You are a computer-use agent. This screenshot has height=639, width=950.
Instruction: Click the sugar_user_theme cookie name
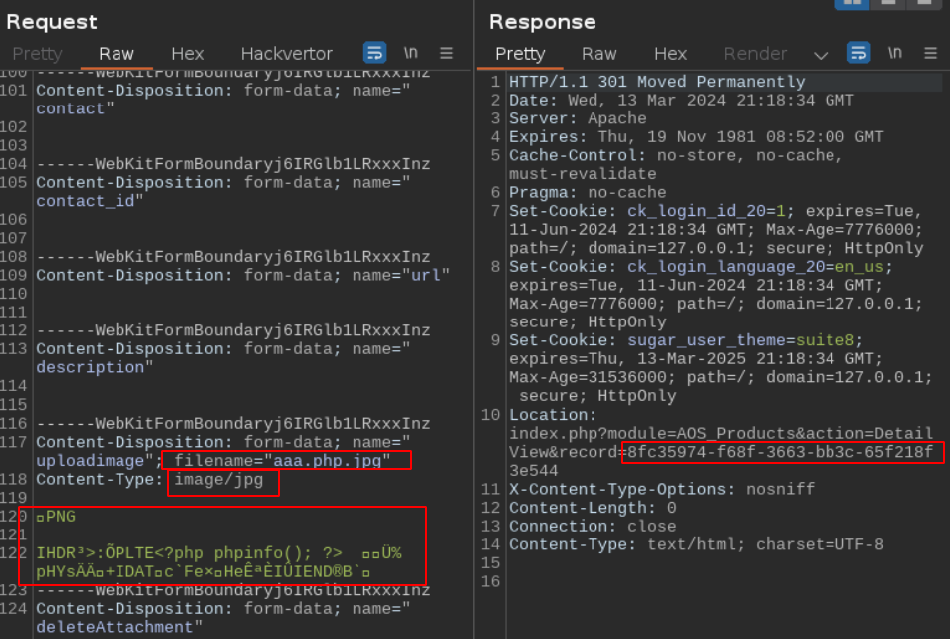coord(706,340)
